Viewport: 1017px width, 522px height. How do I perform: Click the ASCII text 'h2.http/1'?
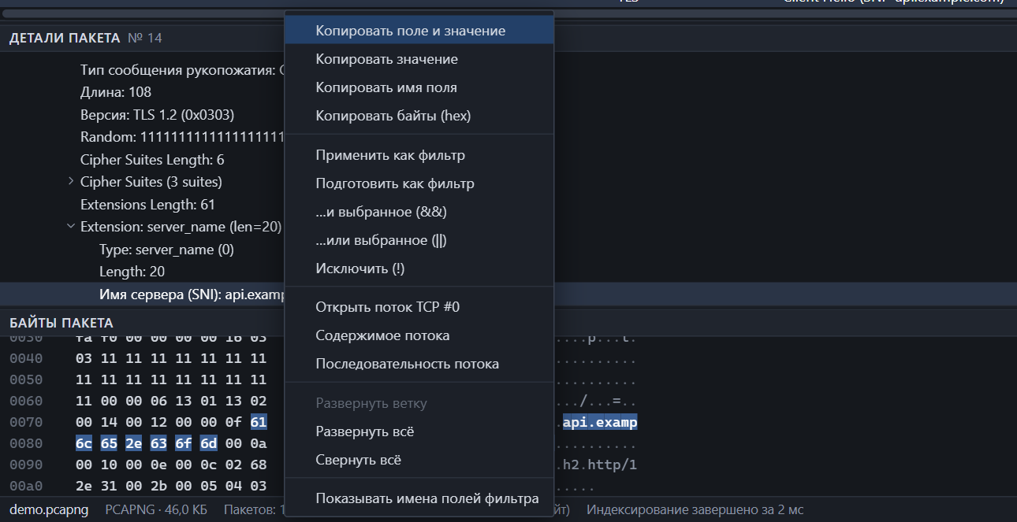(600, 465)
